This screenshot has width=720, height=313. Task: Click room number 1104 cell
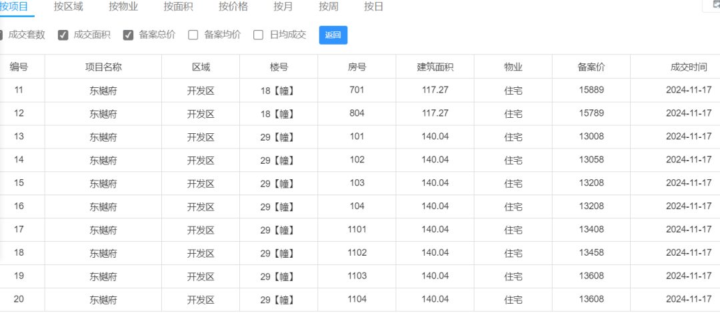coord(357,299)
